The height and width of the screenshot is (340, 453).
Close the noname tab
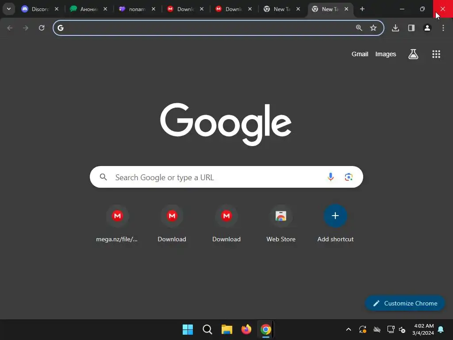154,9
